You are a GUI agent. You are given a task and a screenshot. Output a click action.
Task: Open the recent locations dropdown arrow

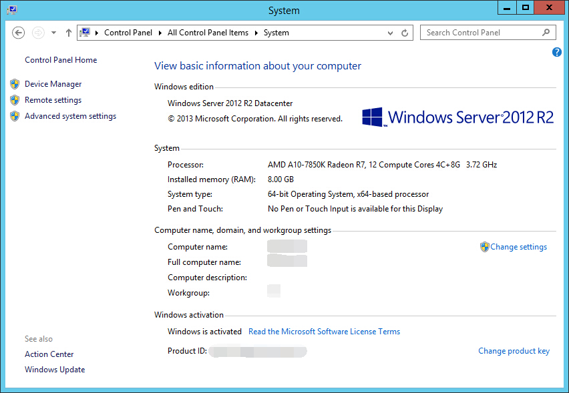click(53, 33)
